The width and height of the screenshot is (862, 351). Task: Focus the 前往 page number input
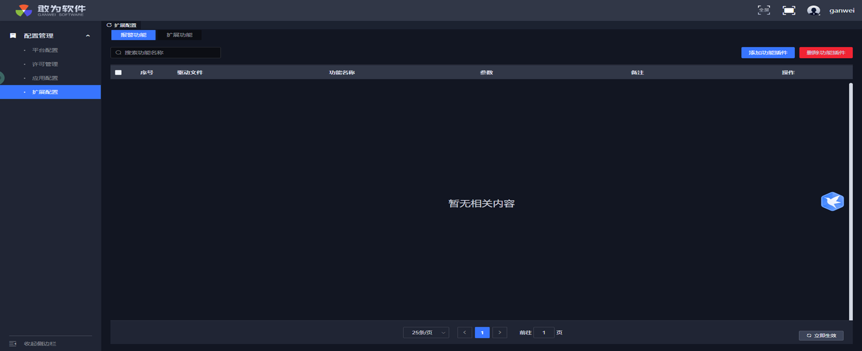click(x=544, y=332)
